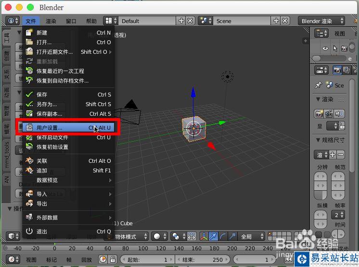Choose 另存为... (Save As) entry

click(x=68, y=104)
